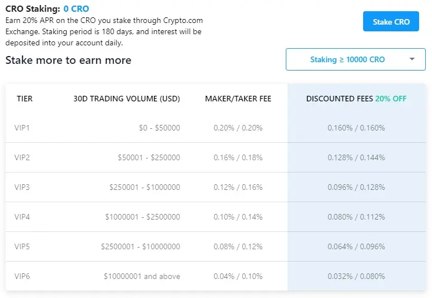Select the VIP1 tier cell
The image size is (432, 298).
coord(22,128)
